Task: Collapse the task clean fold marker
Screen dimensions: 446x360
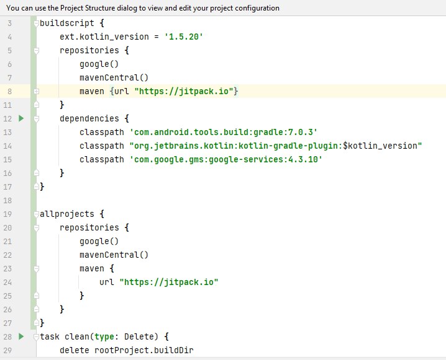Action: [x=36, y=336]
